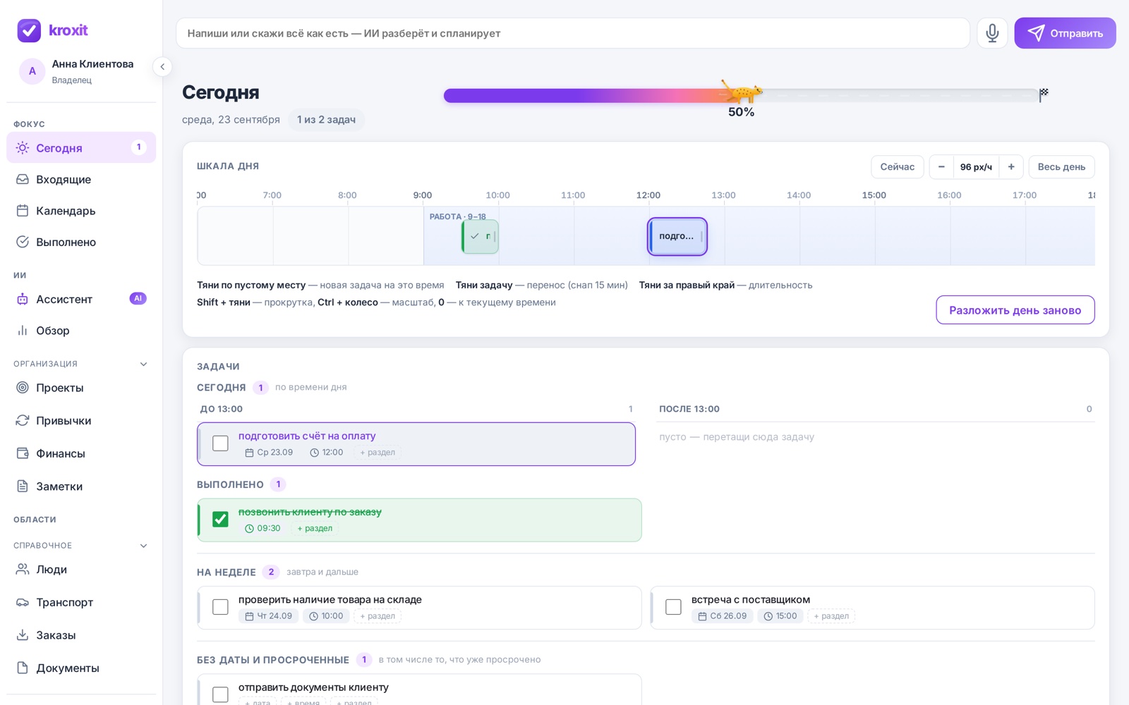Click the Сейчас timeline button

(x=897, y=167)
